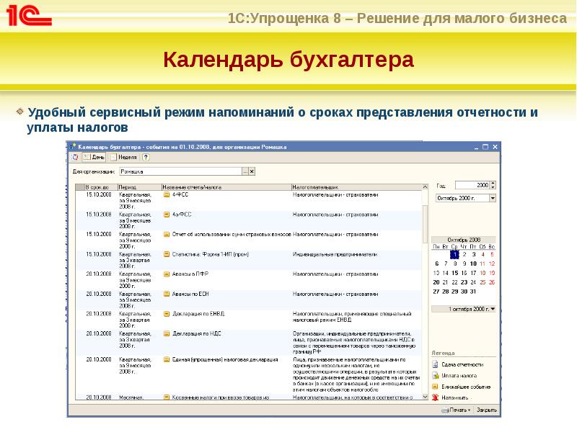Viewport: 577px width, 432px height.
Task: Open the Октябрь 2008 г. month dropdown
Action: click(x=493, y=199)
